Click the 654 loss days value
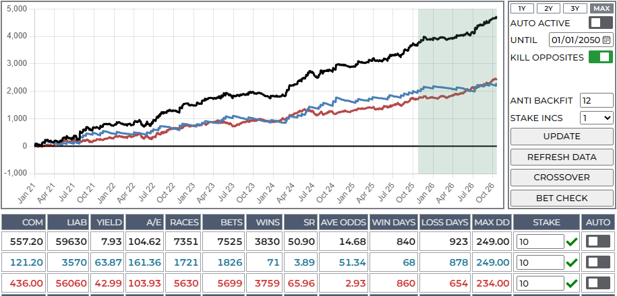This screenshot has width=617, height=296. (459, 283)
